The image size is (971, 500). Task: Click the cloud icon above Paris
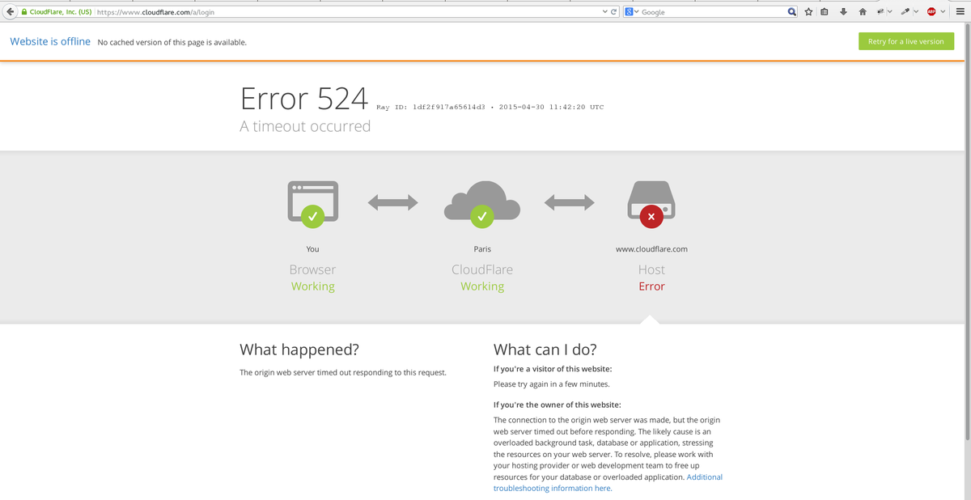[482, 203]
